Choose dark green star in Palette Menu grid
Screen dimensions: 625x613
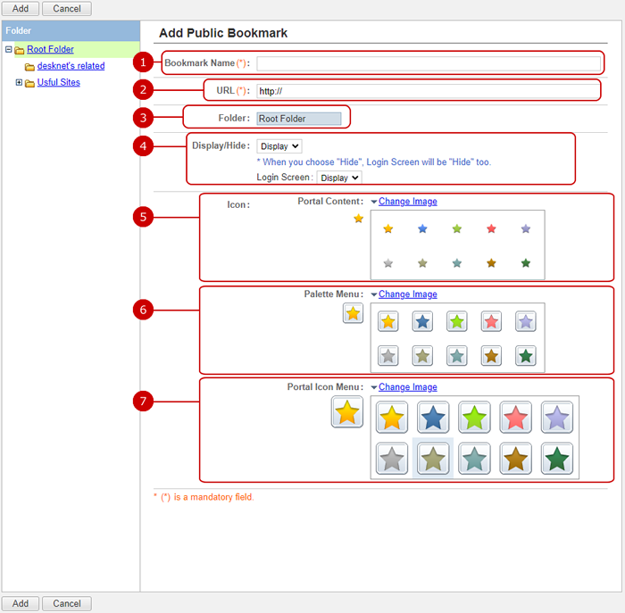[526, 356]
